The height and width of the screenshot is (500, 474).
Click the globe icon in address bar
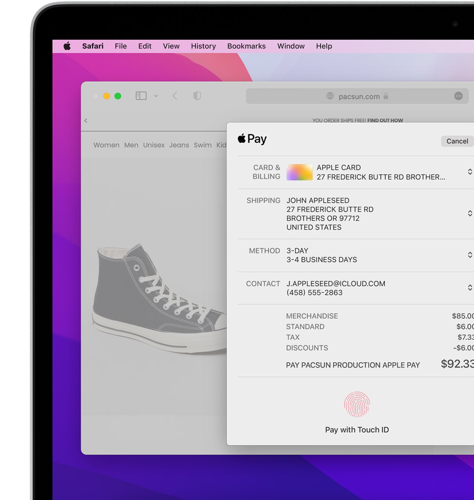pos(330,96)
